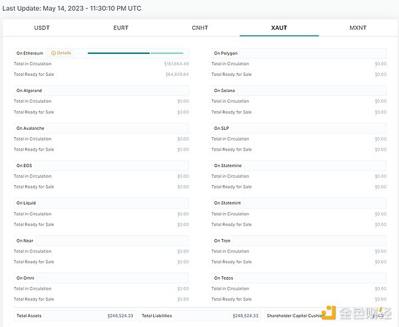Select the CNHT tab
Image resolution: width=399 pixels, height=327 pixels.
tap(200, 28)
